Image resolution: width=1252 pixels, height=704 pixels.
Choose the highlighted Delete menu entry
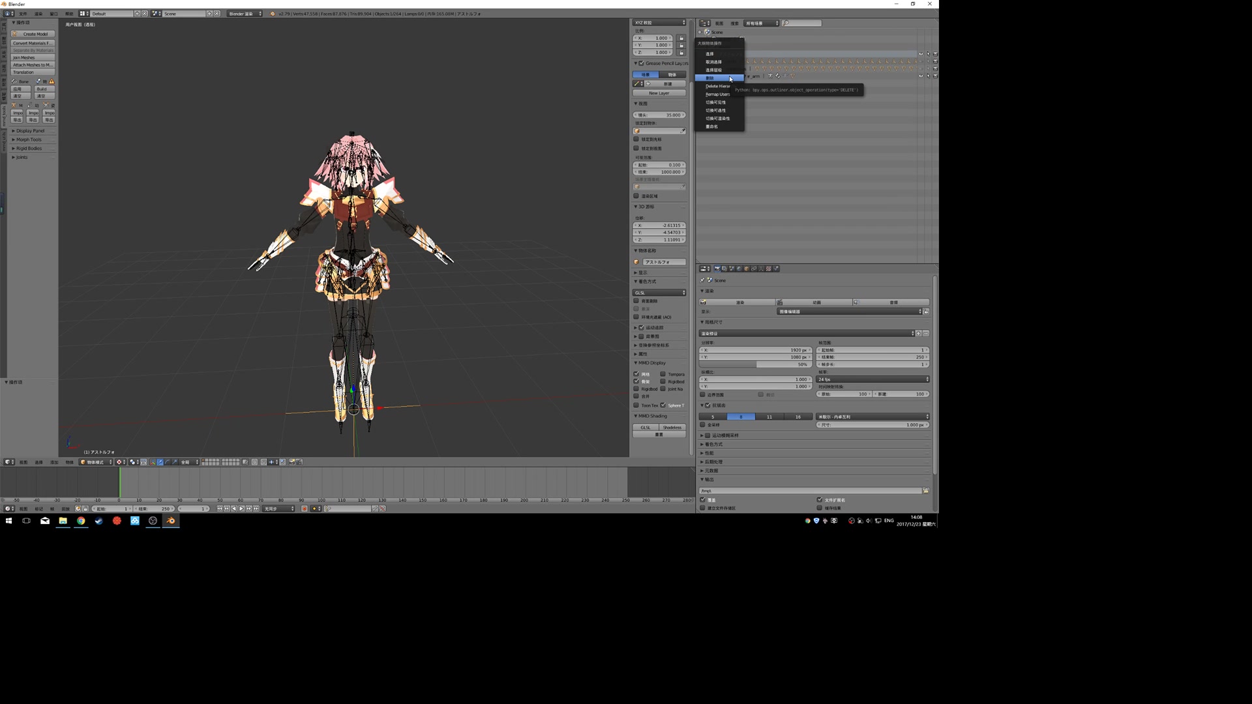pos(719,78)
